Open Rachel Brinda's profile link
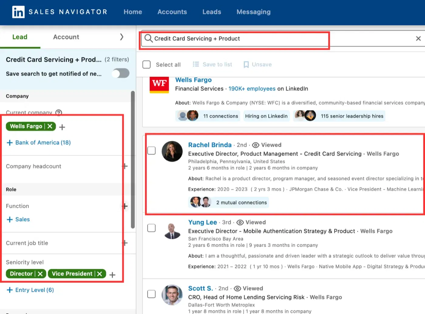Image resolution: width=425 pixels, height=314 pixels. [x=210, y=145]
